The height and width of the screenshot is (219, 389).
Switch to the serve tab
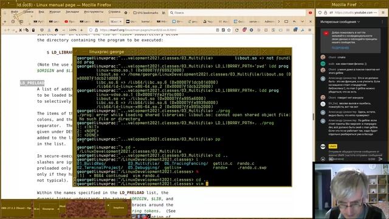click(x=254, y=22)
